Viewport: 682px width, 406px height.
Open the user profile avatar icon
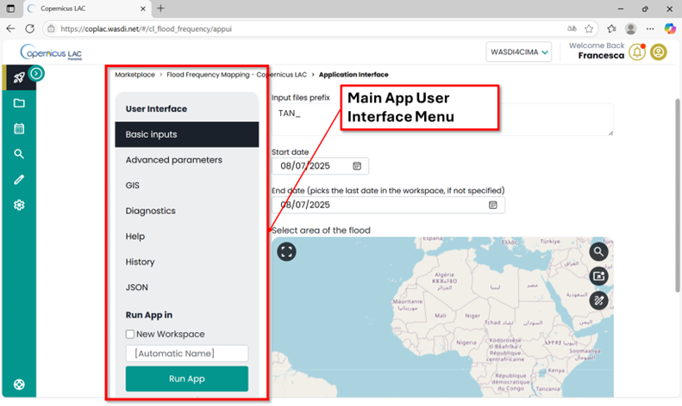(659, 52)
